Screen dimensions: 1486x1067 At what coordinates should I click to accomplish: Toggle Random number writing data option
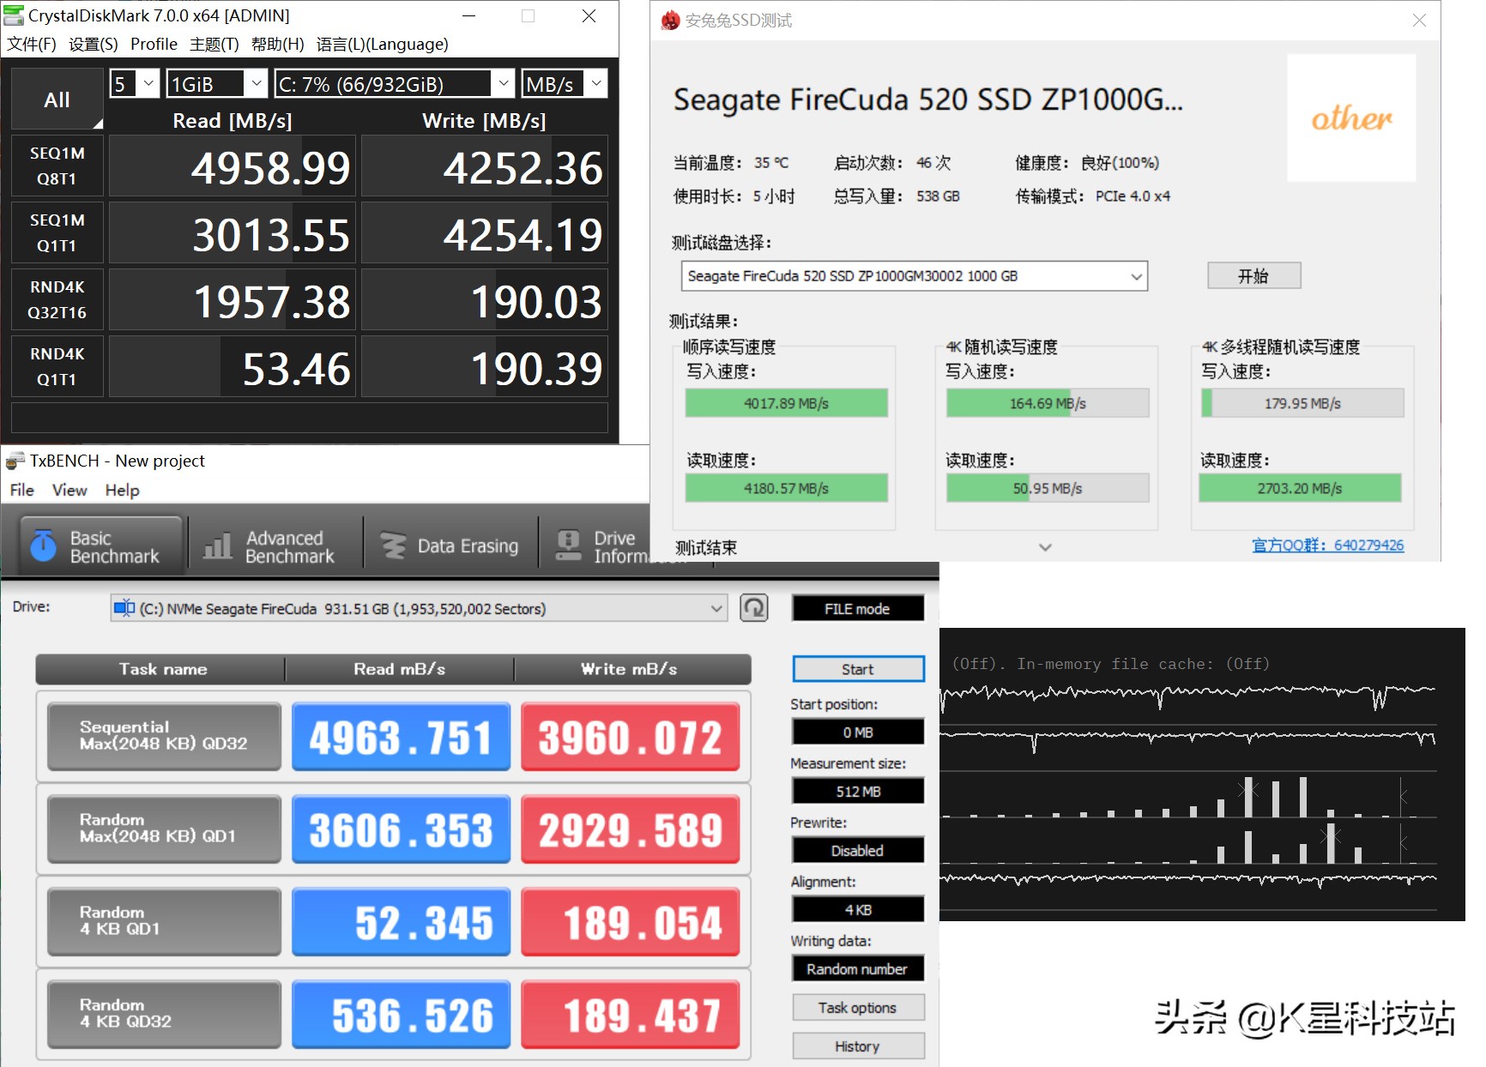(857, 968)
